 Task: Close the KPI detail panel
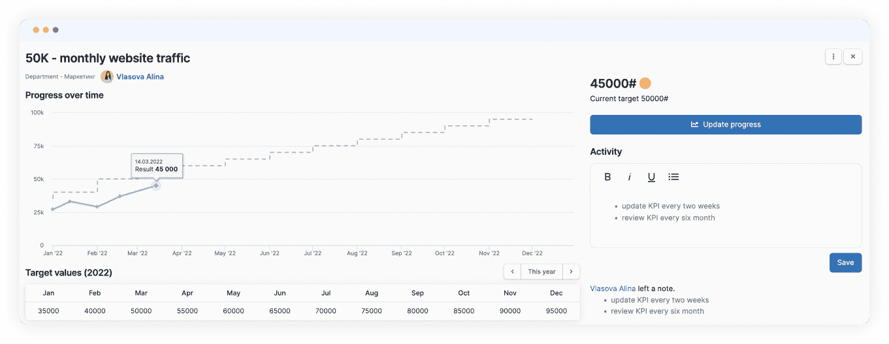[853, 57]
